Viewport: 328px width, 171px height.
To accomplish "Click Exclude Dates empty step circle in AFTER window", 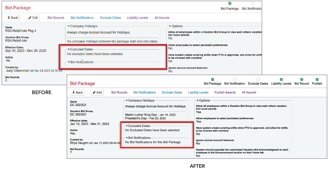I will point(258,79).
